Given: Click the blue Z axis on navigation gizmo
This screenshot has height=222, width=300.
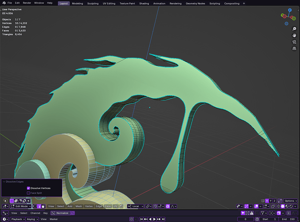Looking at the screenshot, I should [290, 10].
